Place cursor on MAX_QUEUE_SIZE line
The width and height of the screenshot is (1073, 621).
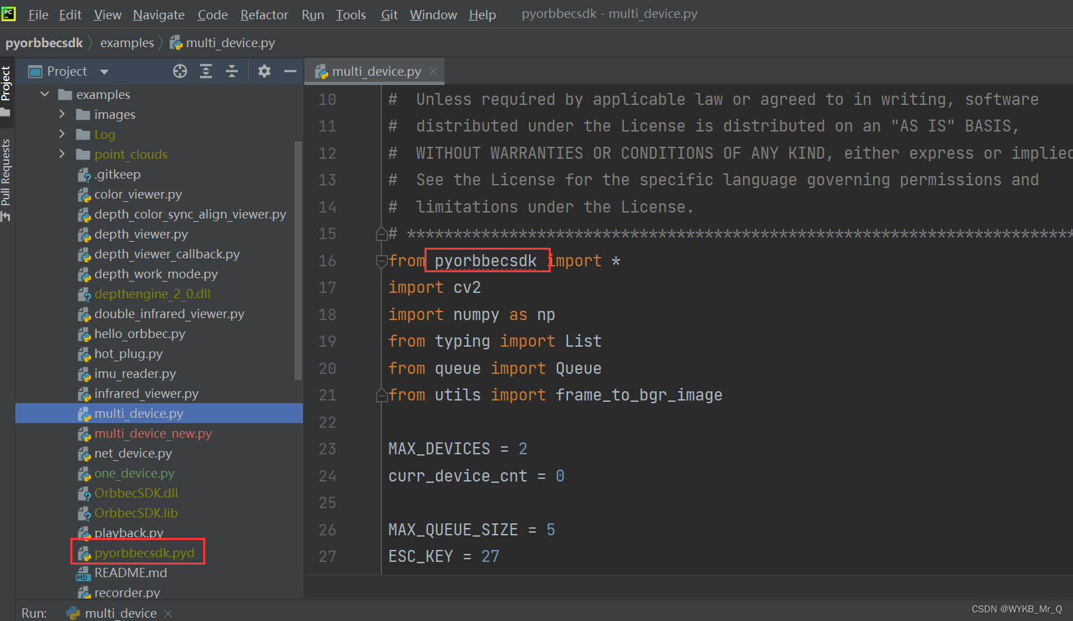click(x=472, y=530)
